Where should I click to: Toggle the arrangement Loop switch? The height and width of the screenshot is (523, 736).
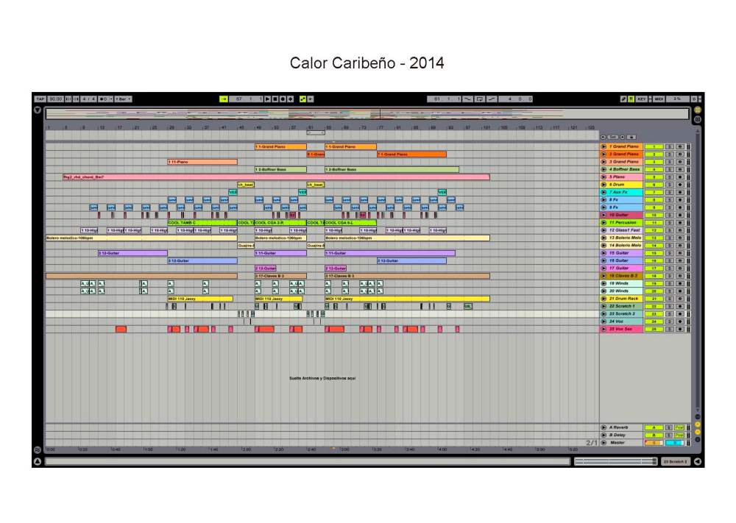[x=480, y=99]
